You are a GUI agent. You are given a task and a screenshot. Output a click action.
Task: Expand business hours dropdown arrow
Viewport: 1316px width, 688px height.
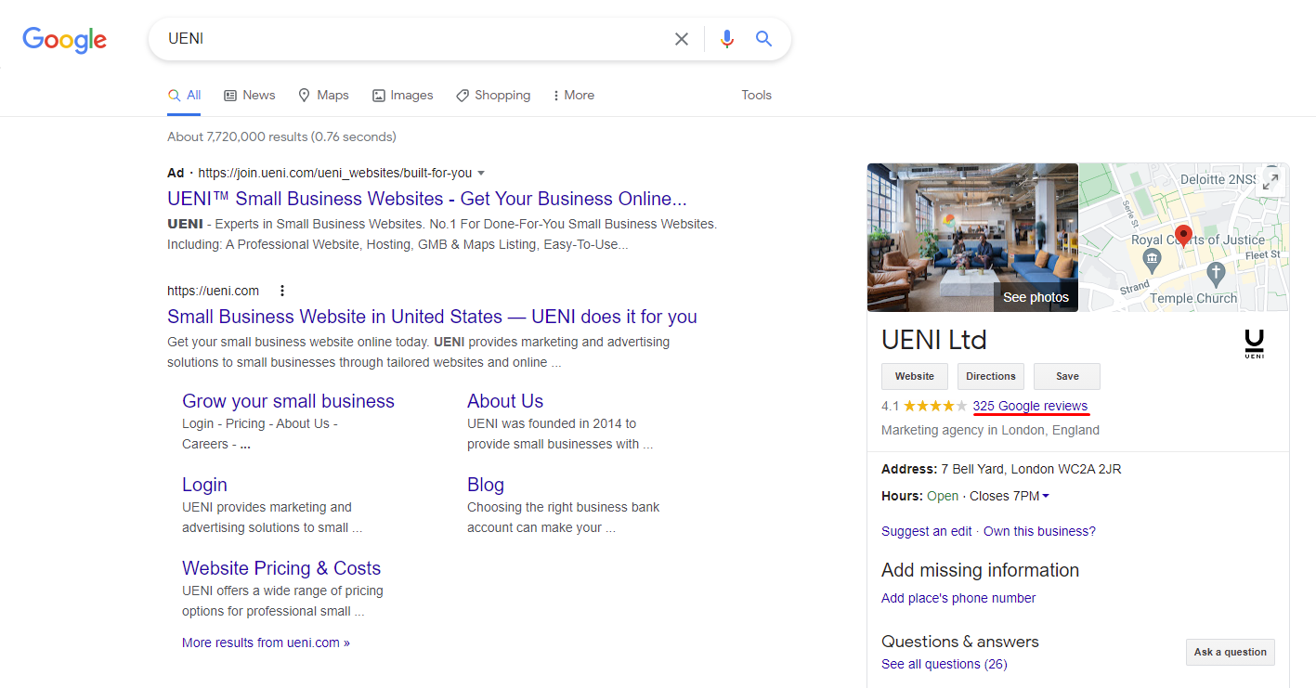1046,496
